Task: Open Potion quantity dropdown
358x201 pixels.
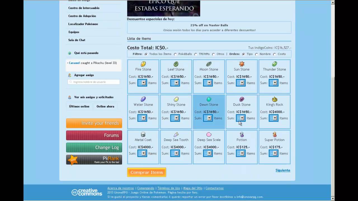Action: coord(241,153)
